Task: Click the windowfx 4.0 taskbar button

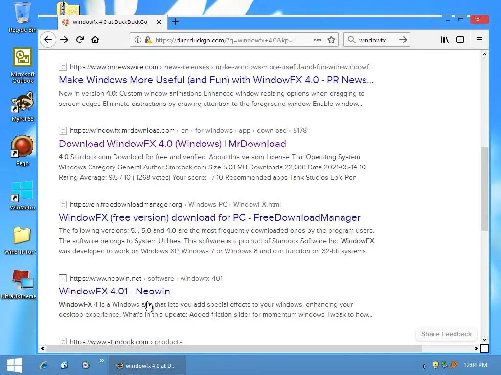Action: pos(147,365)
